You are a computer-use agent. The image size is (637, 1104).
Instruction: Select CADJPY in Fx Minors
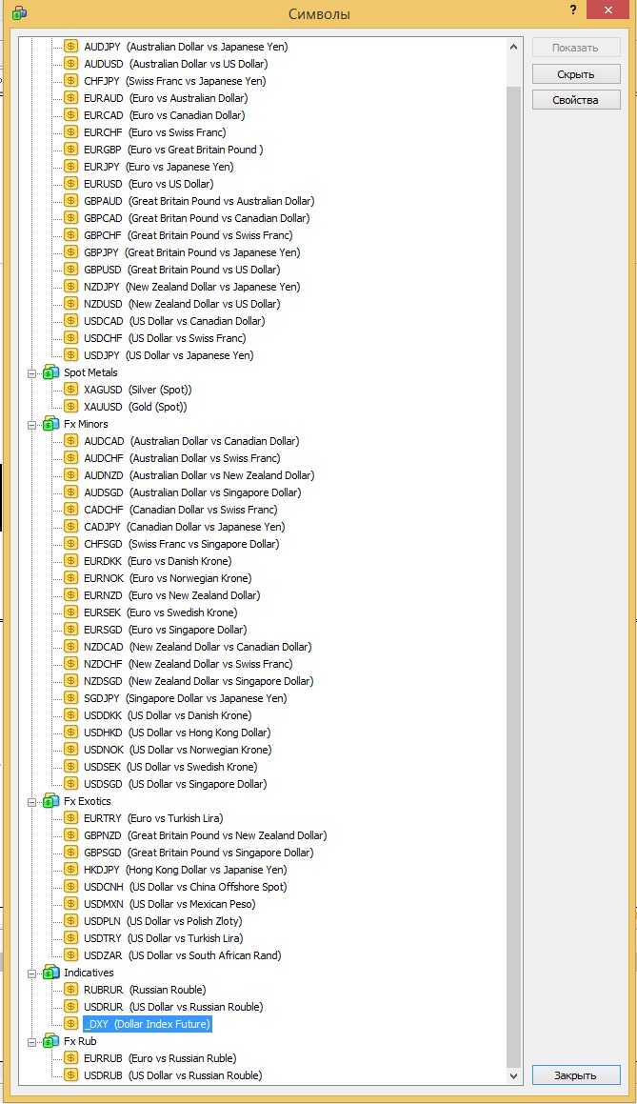pyautogui.click(x=185, y=527)
